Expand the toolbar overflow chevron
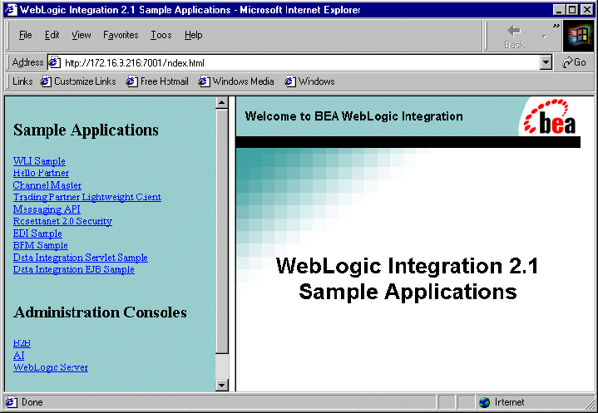This screenshot has width=598, height=413. pyautogui.click(x=556, y=26)
